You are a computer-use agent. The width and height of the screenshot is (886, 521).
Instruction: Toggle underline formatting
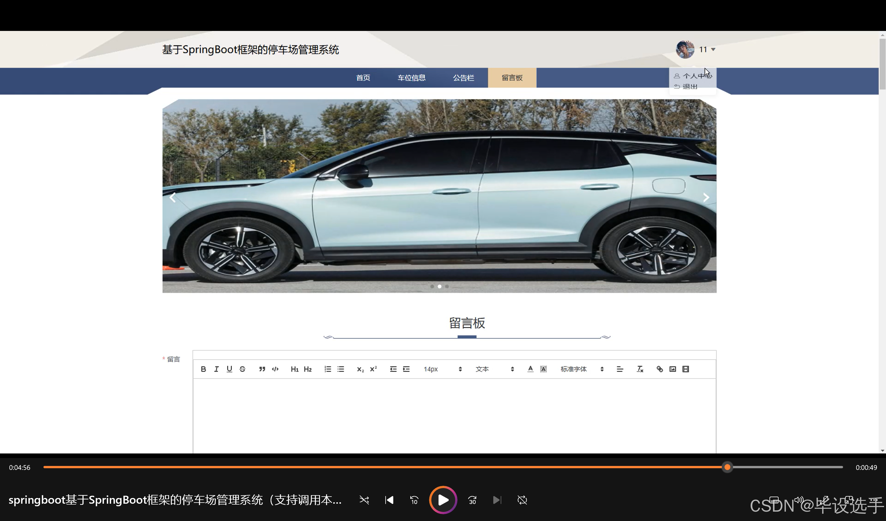[x=229, y=369]
